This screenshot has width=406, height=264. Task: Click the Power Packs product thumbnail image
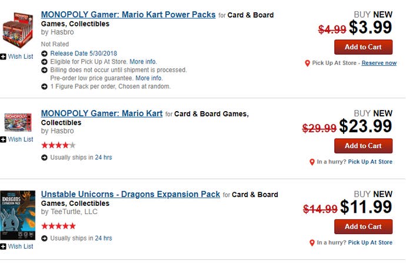(x=18, y=31)
